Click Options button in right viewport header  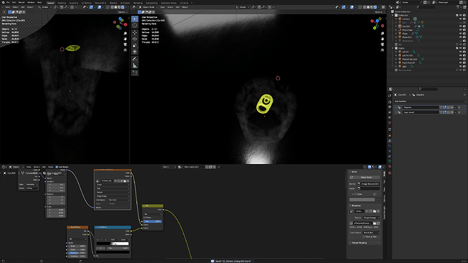380,12
